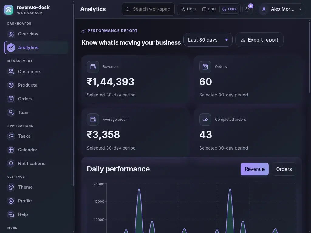Click the Revenue card wallet icon

click(93, 67)
